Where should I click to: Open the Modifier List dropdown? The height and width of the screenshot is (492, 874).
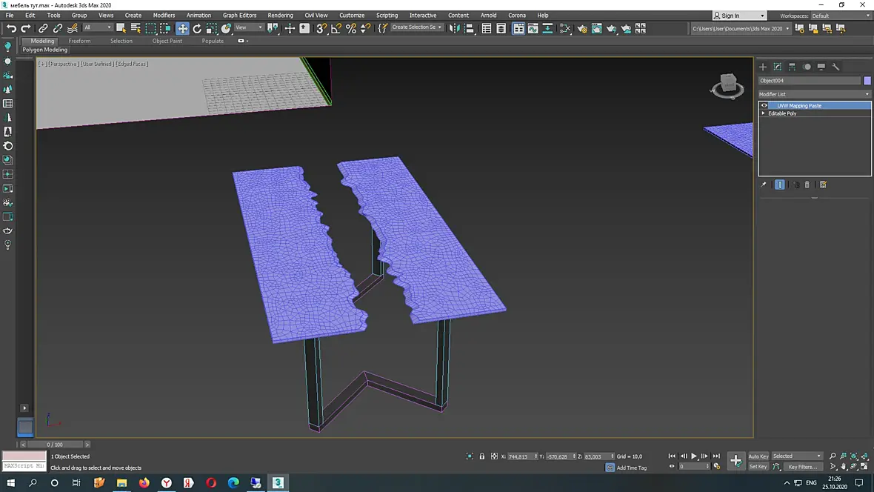(x=814, y=94)
